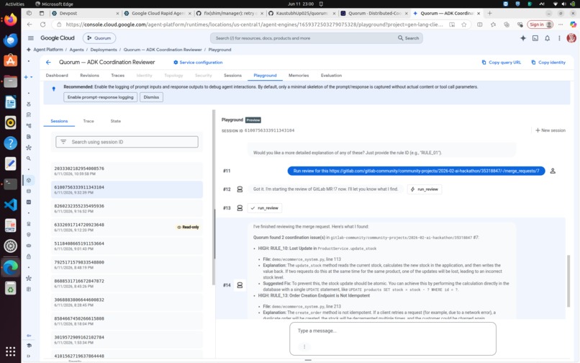Open Terminal from the Ubuntu dock
The height and width of the screenshot is (363, 580).
10,184
